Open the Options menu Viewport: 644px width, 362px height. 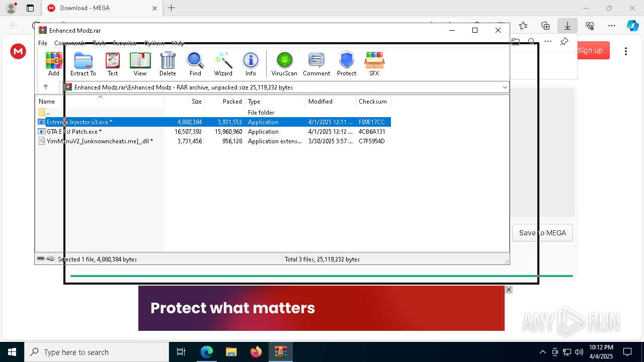(x=154, y=43)
